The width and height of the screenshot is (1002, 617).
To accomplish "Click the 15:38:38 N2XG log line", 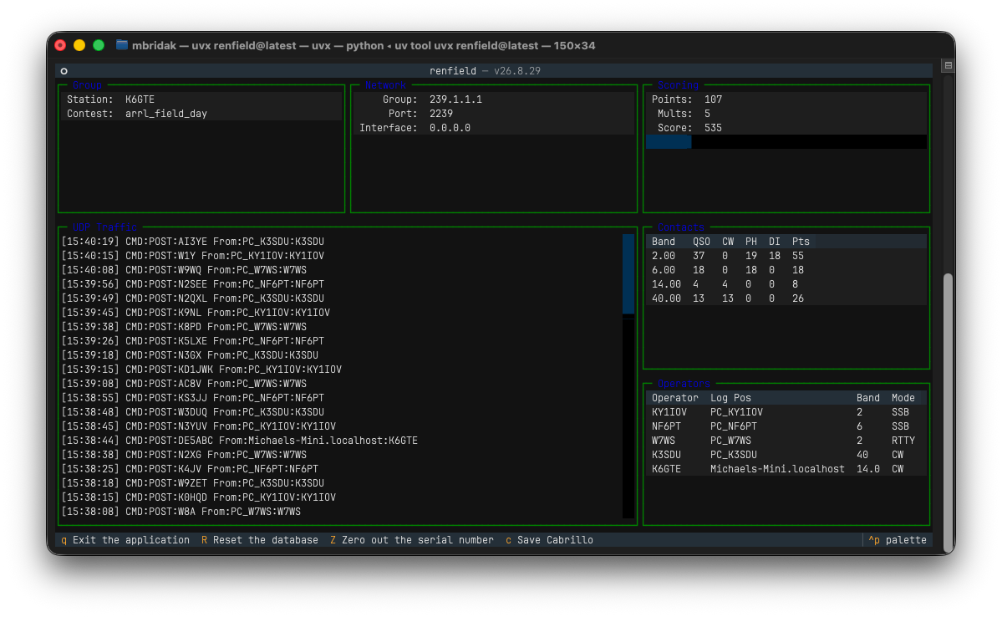I will coord(184,455).
